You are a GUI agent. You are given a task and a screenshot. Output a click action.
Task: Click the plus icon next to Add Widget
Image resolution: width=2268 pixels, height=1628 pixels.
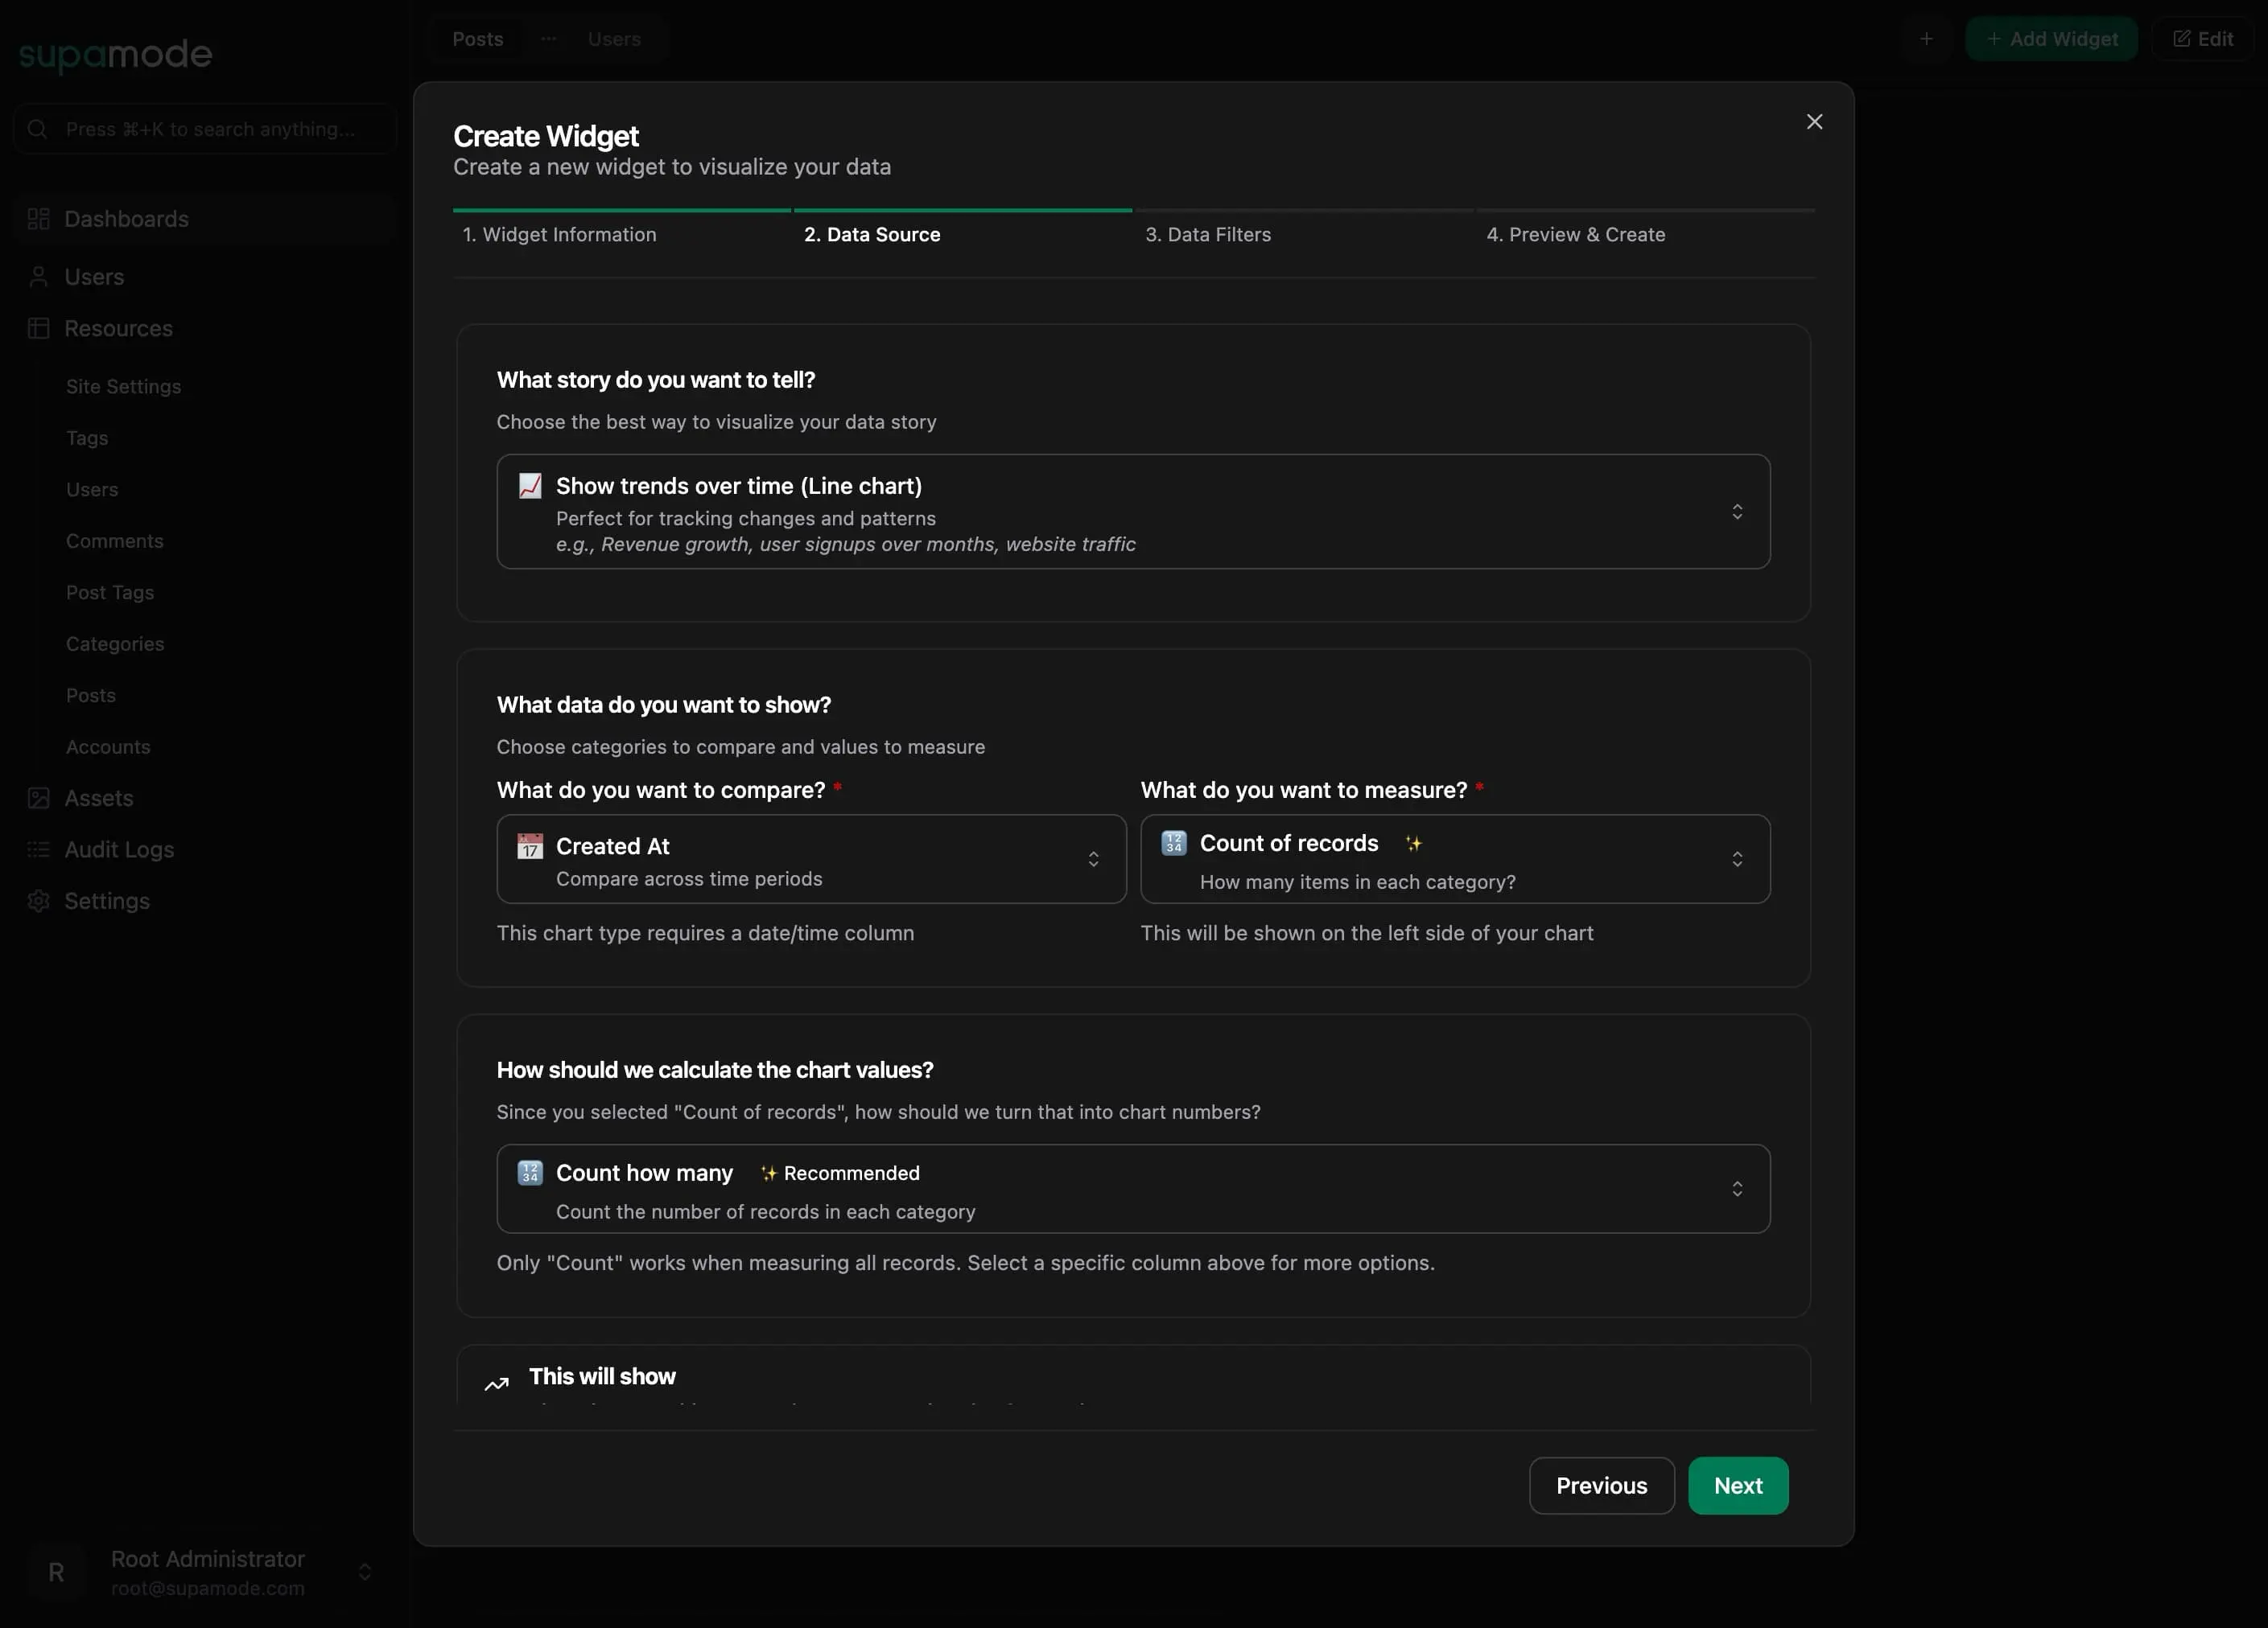(x=1927, y=38)
